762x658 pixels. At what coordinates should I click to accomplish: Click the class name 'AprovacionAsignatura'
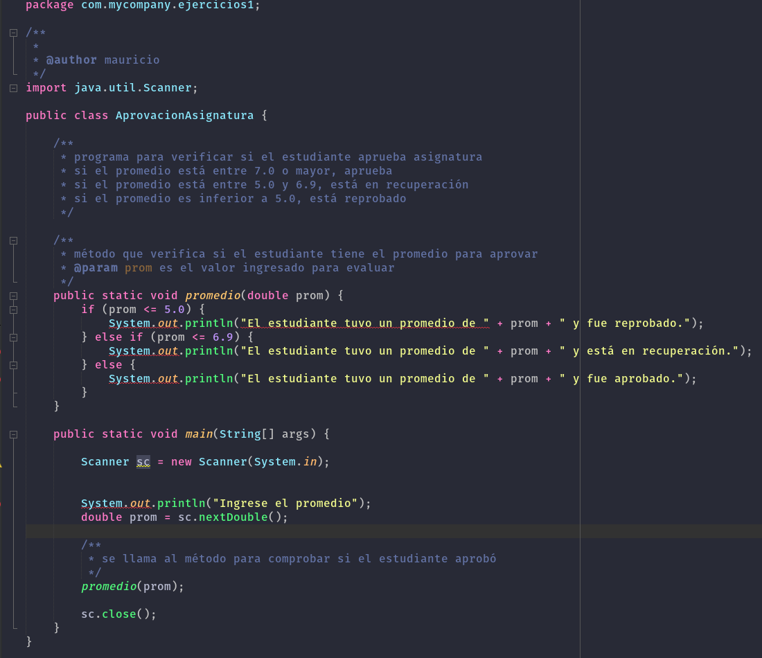click(185, 116)
